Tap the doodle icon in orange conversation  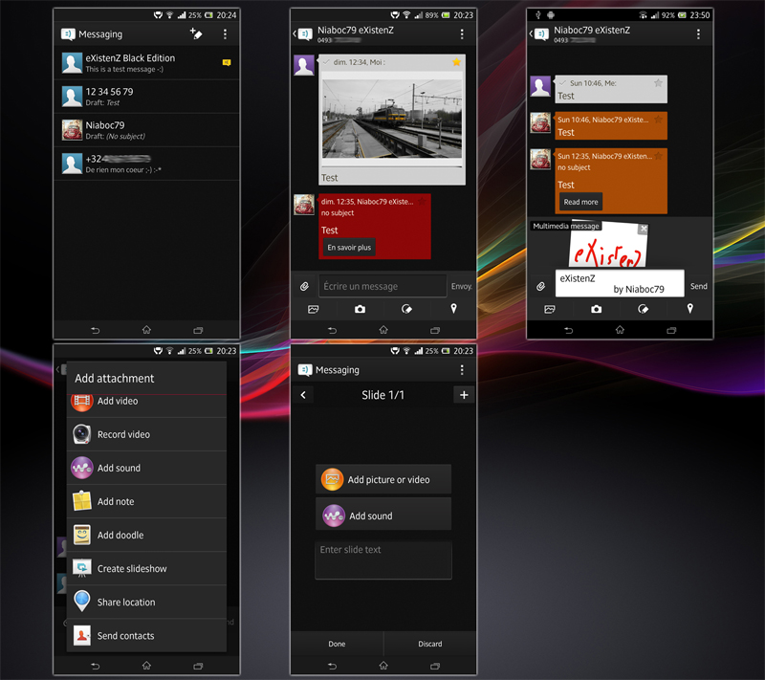(x=643, y=309)
